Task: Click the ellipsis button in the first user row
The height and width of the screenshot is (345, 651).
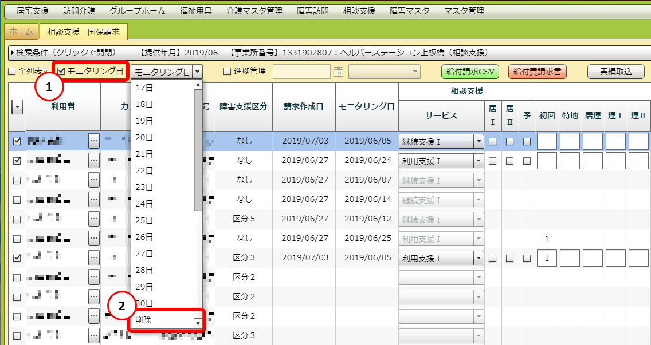Action: (94, 141)
